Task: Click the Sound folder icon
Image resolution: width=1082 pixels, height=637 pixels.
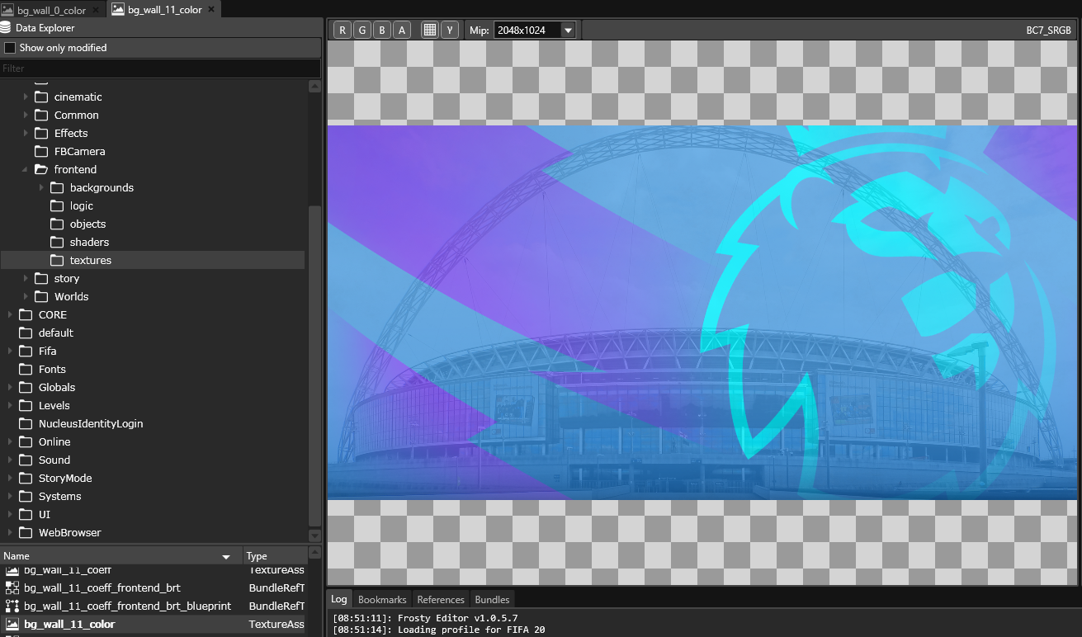Action: point(26,460)
